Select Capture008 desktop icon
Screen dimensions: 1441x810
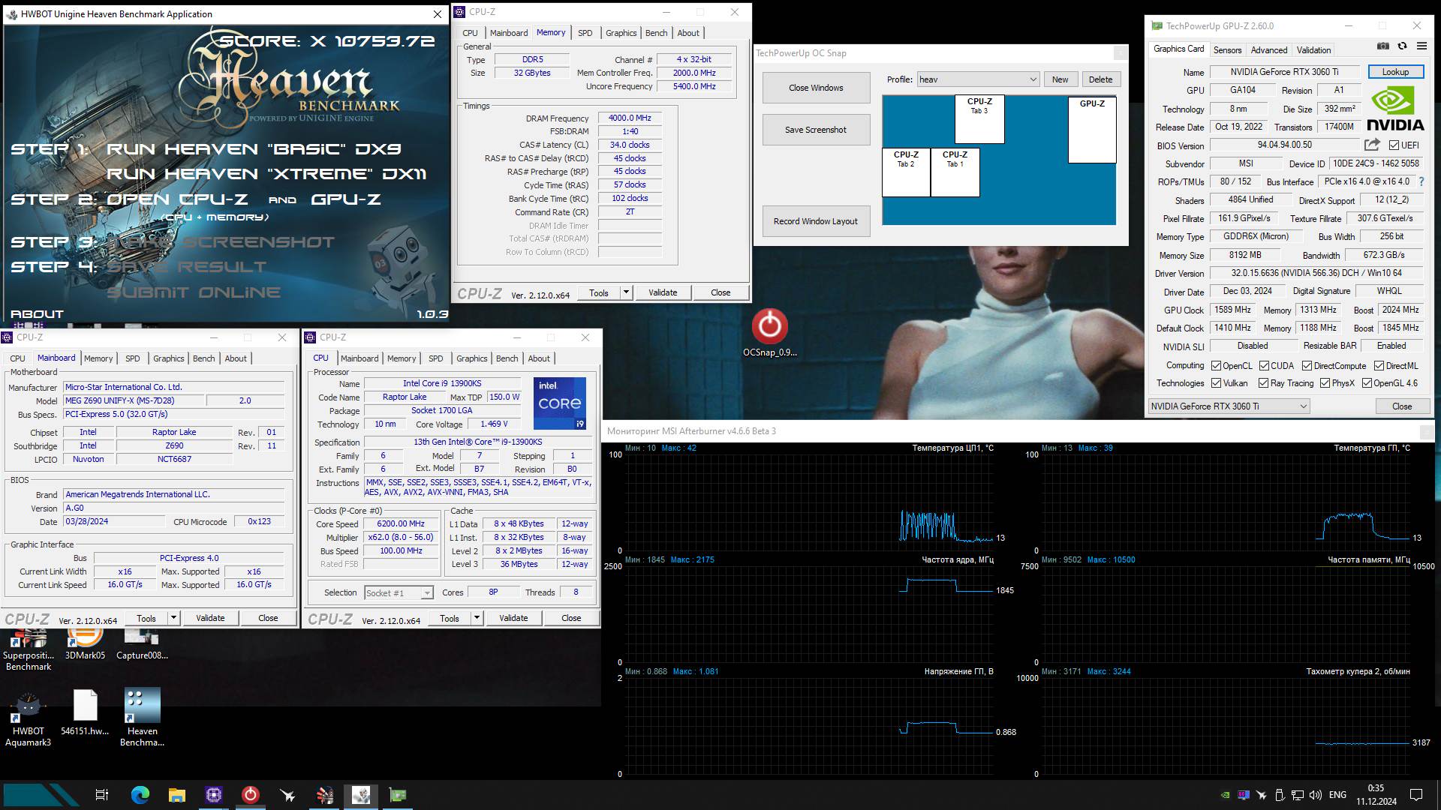pos(142,645)
